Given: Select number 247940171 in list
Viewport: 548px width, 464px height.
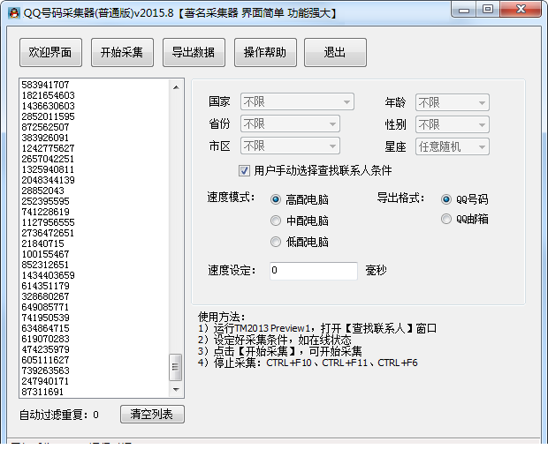Looking at the screenshot, I should click(x=45, y=381).
